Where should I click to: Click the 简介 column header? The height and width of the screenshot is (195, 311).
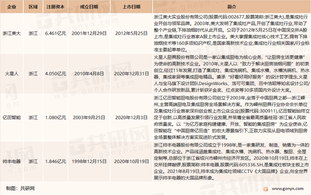232,7
